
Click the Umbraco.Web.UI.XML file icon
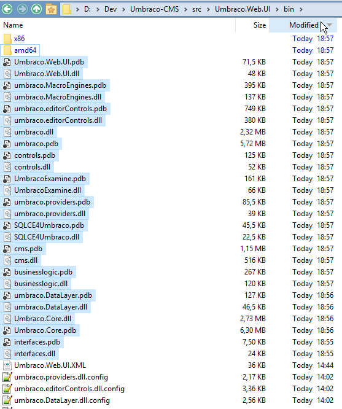click(7, 365)
